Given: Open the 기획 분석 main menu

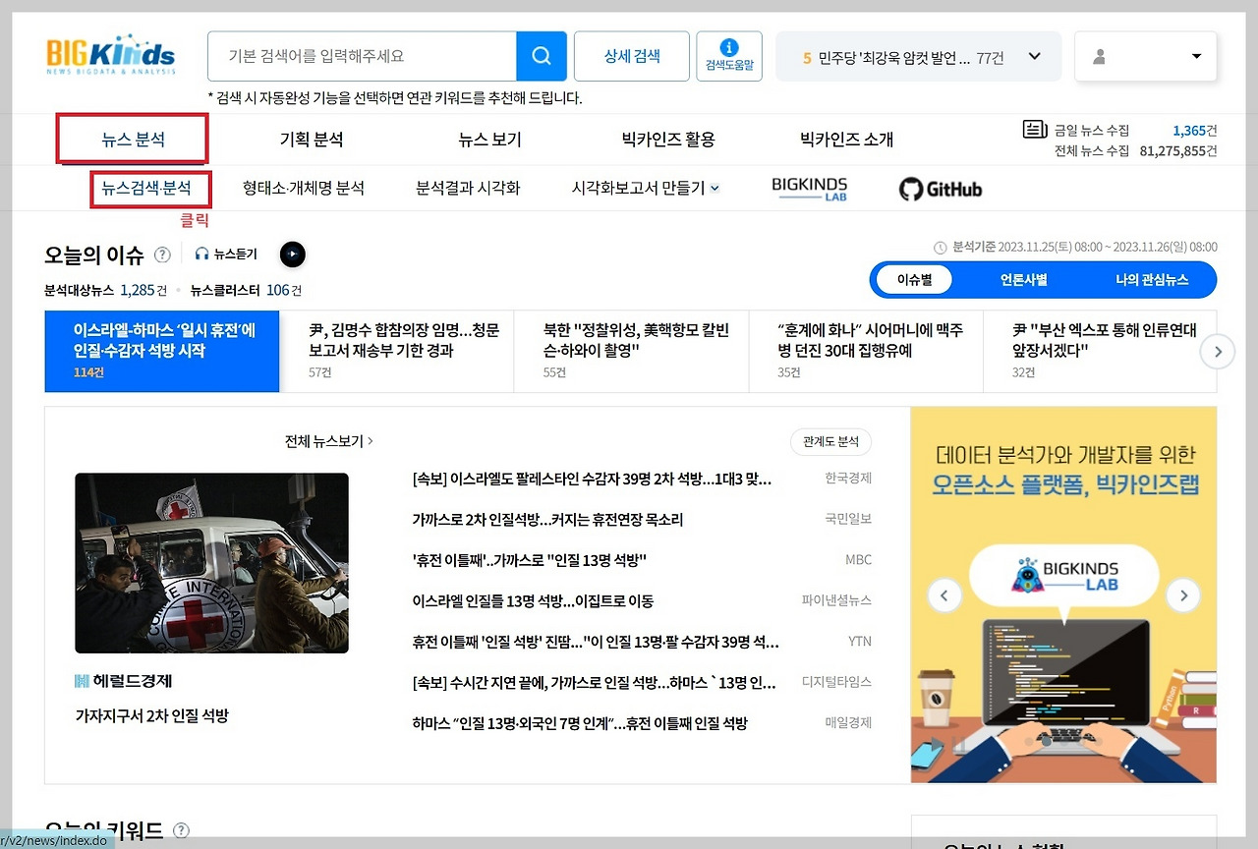Looking at the screenshot, I should [x=312, y=140].
